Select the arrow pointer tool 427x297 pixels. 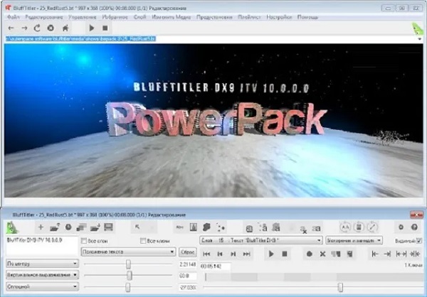(x=137, y=227)
